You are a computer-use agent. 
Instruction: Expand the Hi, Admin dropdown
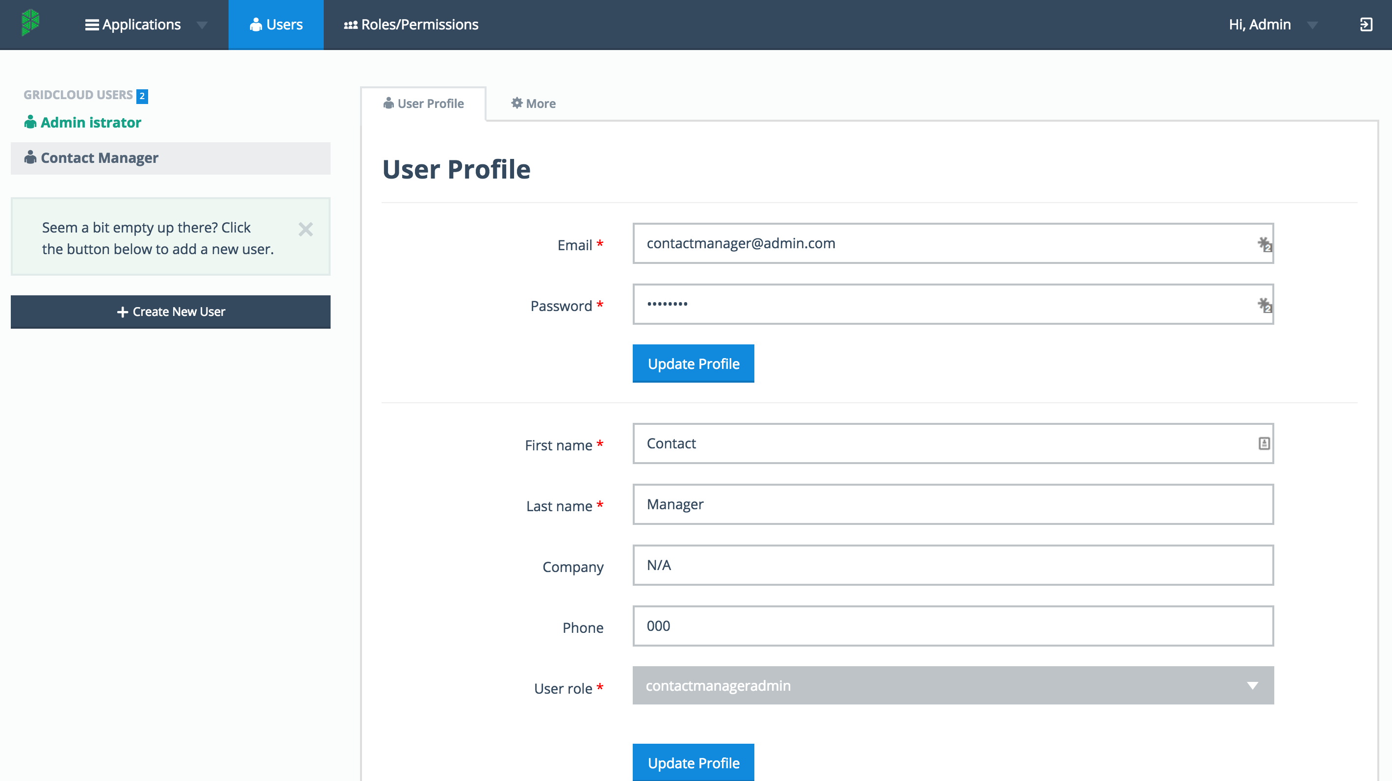click(1313, 25)
